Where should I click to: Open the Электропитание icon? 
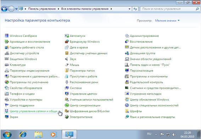[67, 117]
